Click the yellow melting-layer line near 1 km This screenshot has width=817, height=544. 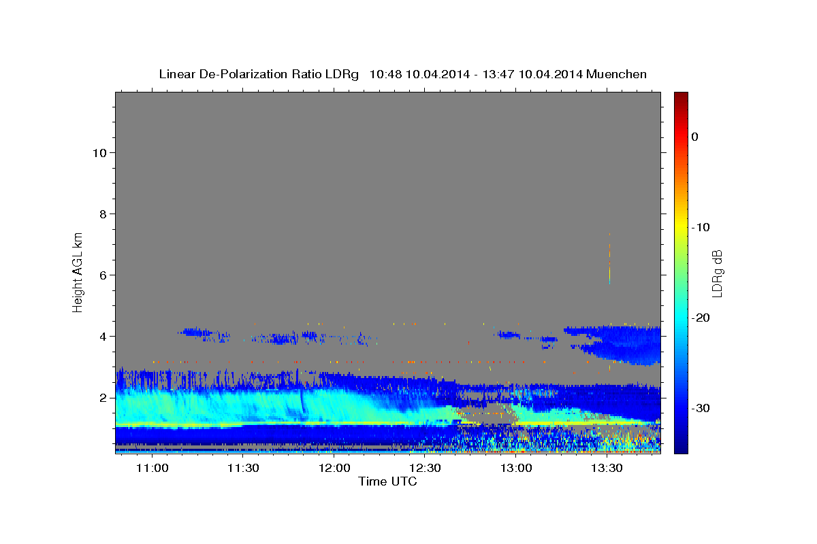pos(286,424)
